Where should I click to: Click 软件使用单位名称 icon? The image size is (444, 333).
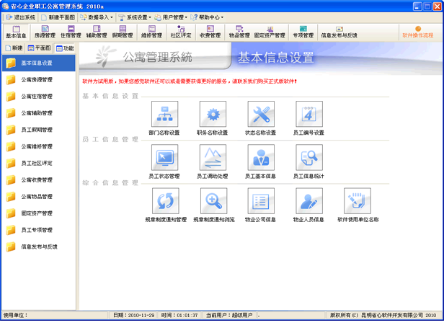(358, 201)
